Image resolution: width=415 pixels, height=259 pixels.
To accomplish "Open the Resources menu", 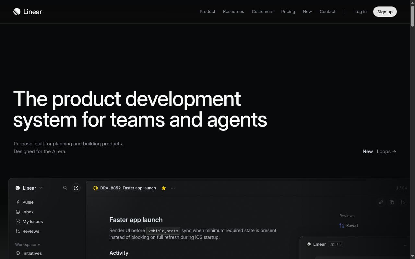I will (x=233, y=12).
